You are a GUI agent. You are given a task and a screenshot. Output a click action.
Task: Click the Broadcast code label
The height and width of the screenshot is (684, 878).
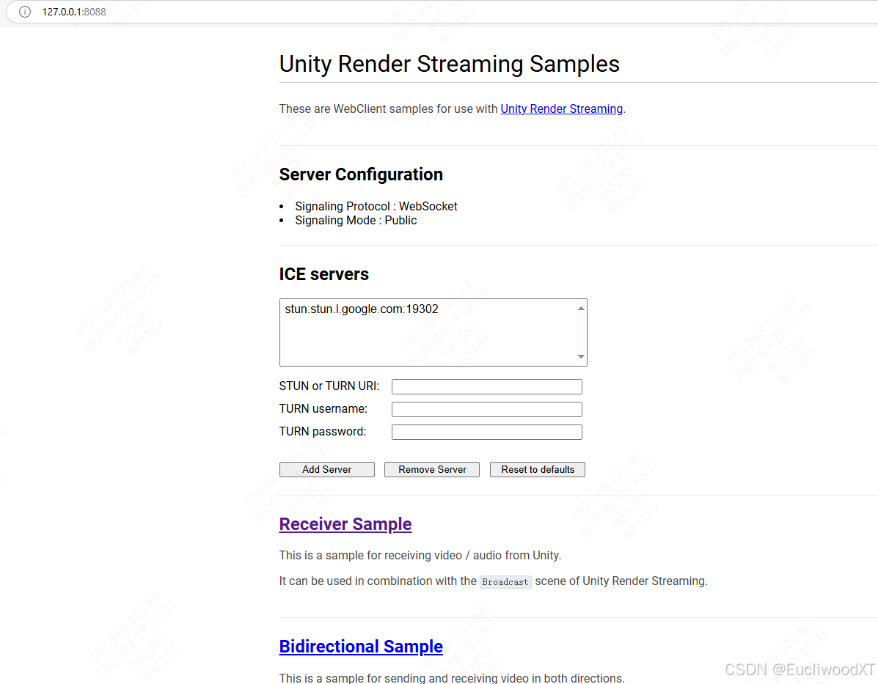[505, 581]
